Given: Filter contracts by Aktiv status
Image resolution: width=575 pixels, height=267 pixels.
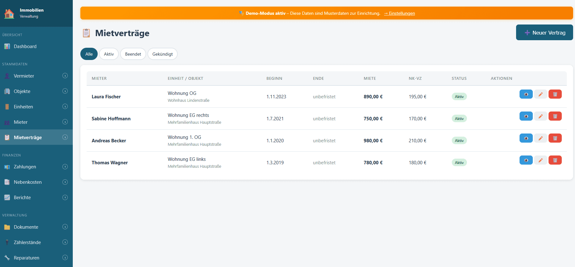Looking at the screenshot, I should 109,54.
